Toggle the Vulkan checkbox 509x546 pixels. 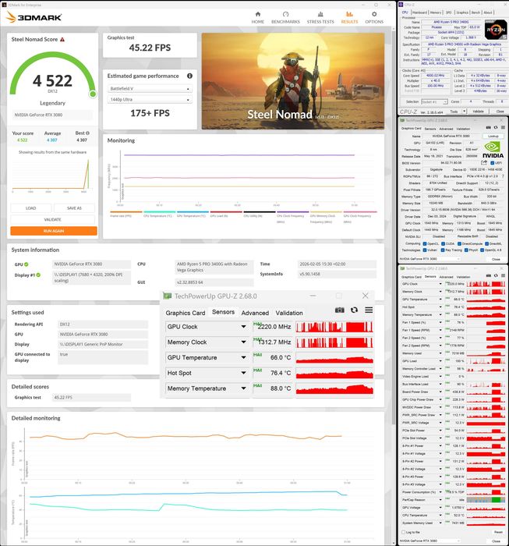(425, 250)
